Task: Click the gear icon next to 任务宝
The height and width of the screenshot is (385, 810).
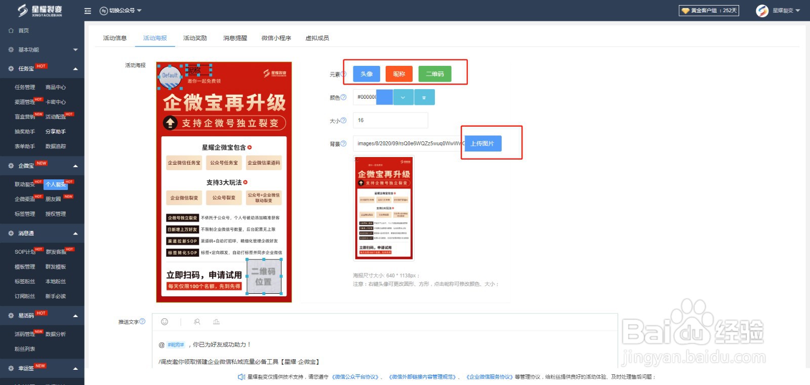Action: coord(11,69)
